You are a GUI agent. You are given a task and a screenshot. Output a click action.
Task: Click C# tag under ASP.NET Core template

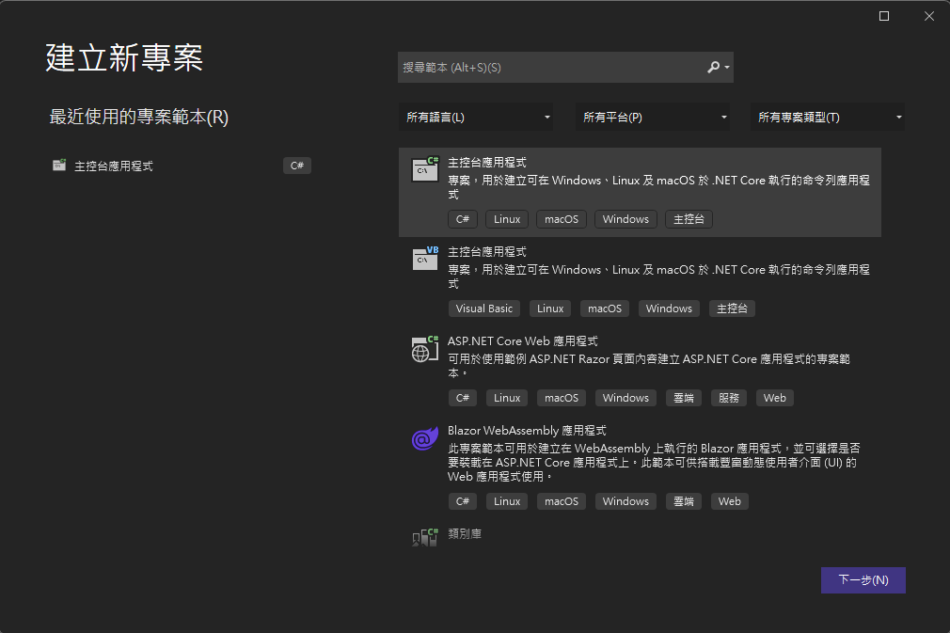coord(463,398)
